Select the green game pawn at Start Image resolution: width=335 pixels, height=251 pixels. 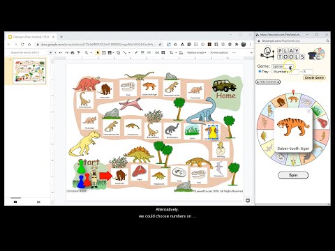[81, 167]
